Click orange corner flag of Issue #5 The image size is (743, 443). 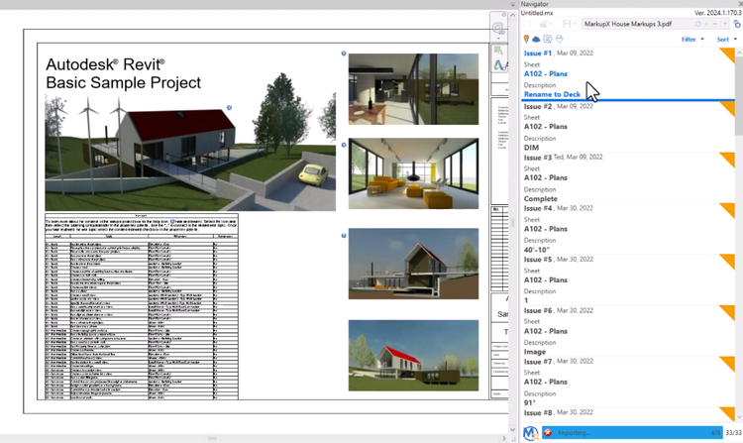coord(728,262)
